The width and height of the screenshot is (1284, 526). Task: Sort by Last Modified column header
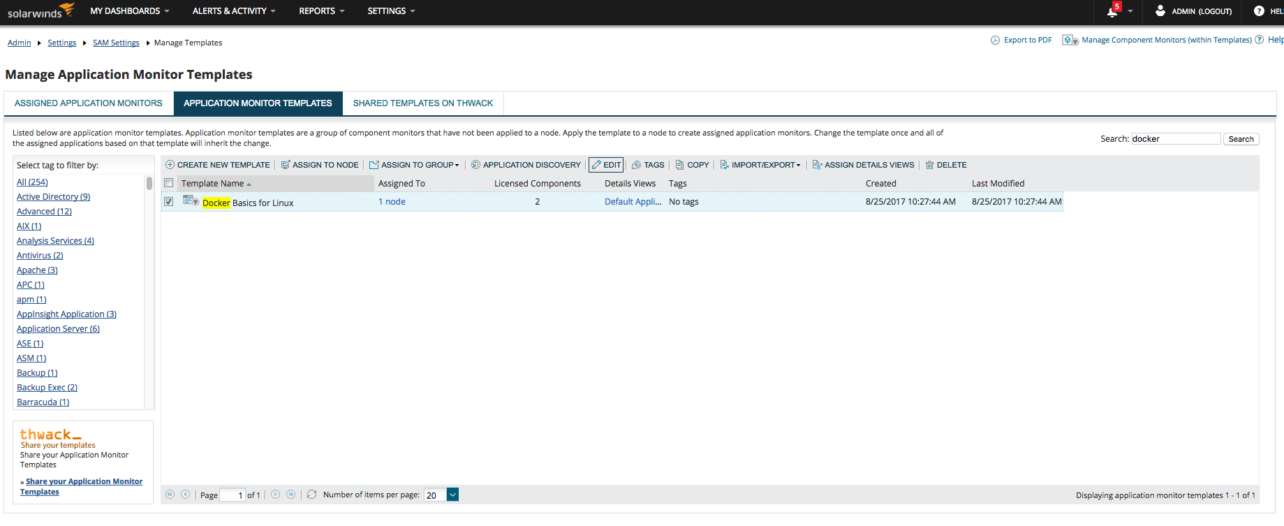pyautogui.click(x=998, y=183)
